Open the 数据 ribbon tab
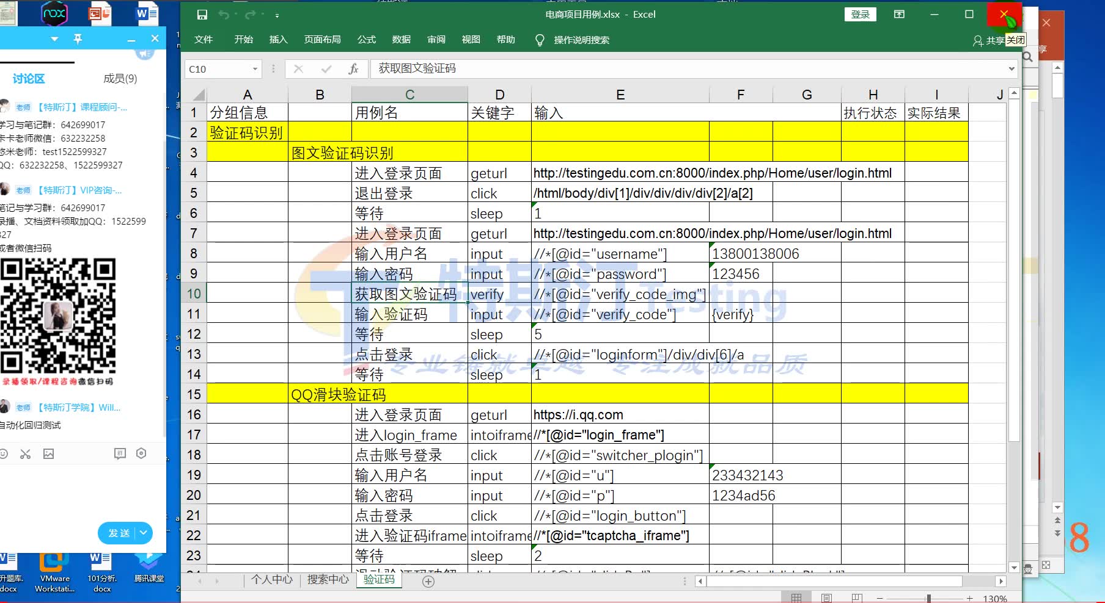 402,40
